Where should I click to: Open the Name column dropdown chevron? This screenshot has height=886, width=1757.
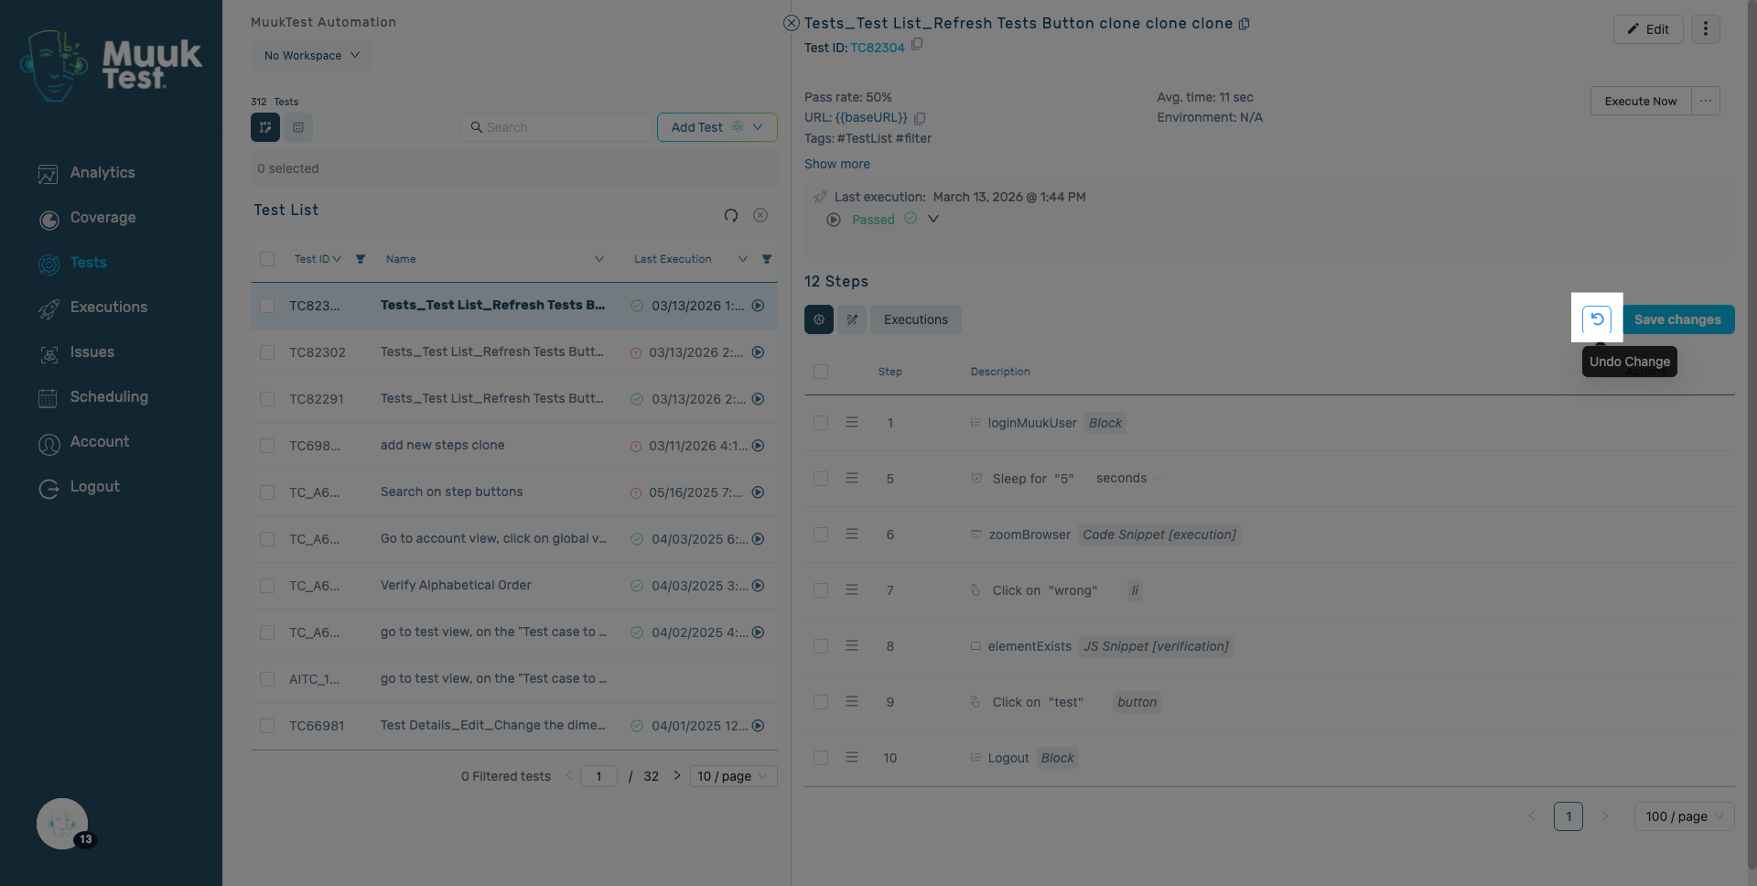(x=599, y=259)
